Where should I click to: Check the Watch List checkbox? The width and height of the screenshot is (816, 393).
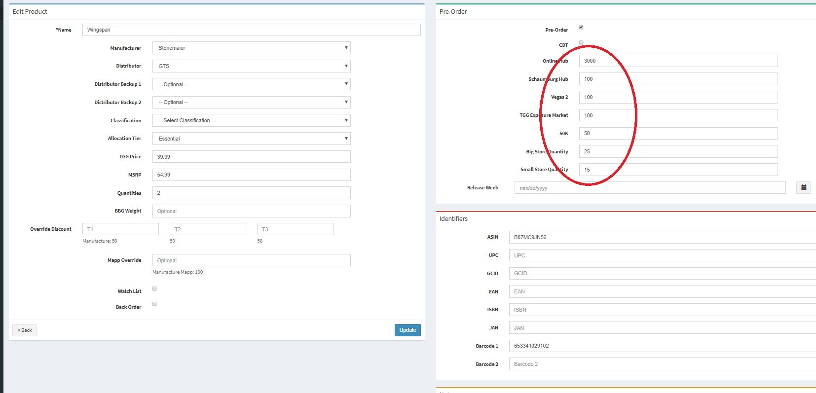coord(154,289)
